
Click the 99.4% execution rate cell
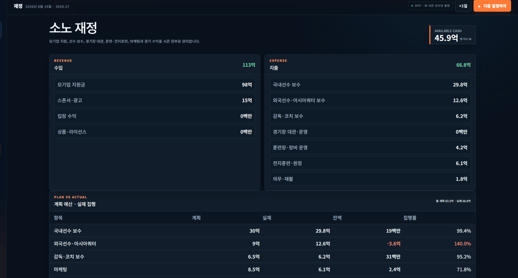point(464,231)
